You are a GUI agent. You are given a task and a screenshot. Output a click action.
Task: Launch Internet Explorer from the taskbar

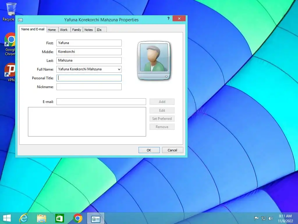[24, 218]
